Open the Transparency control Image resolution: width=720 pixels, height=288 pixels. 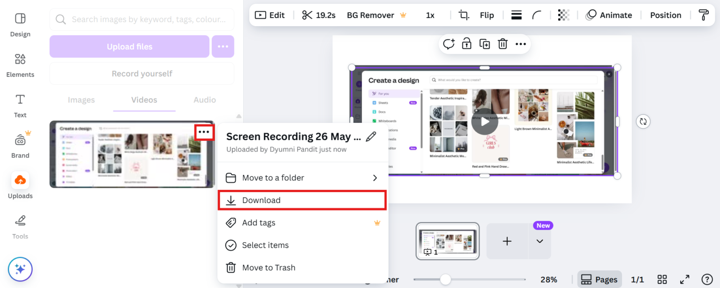(563, 14)
